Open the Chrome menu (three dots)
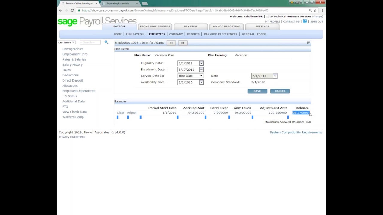Image resolution: width=383 pixels, height=215 pixels. click(x=322, y=10)
